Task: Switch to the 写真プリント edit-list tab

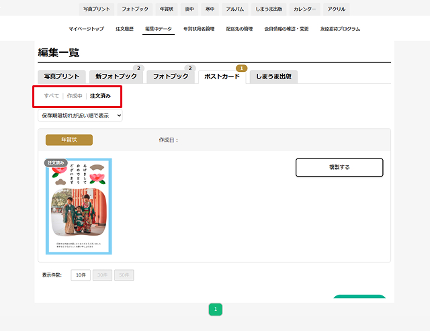Action: 62,77
